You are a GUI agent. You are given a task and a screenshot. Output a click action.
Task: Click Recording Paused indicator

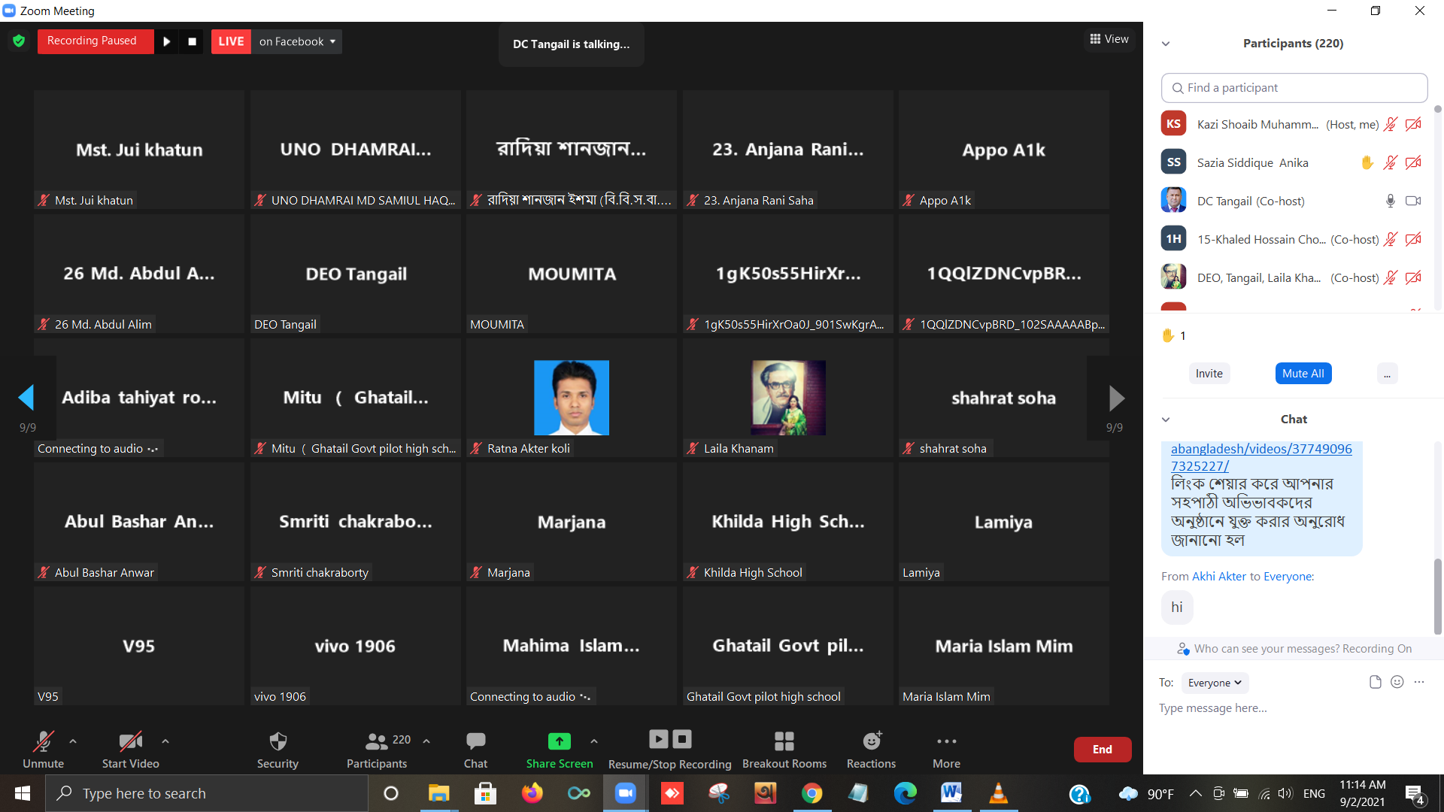click(95, 41)
